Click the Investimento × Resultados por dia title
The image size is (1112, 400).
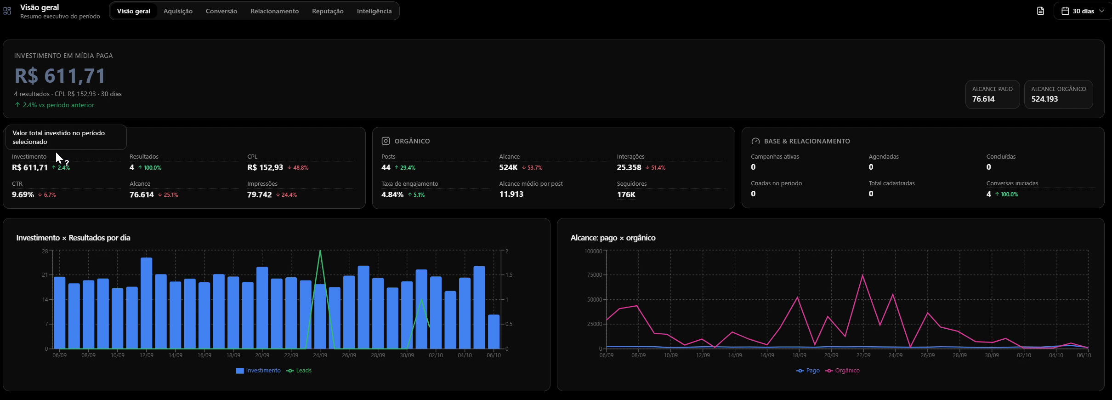pos(73,238)
